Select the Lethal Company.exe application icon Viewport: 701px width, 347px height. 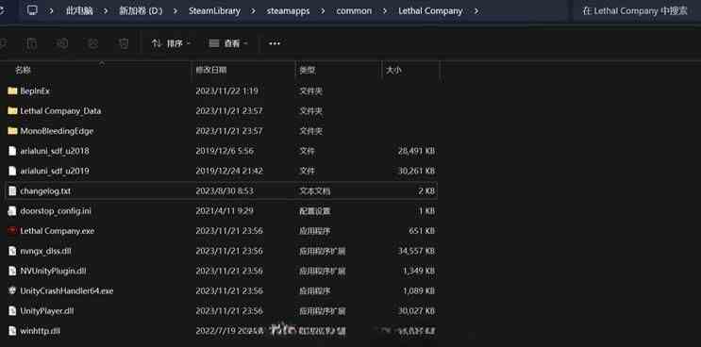[x=12, y=231]
